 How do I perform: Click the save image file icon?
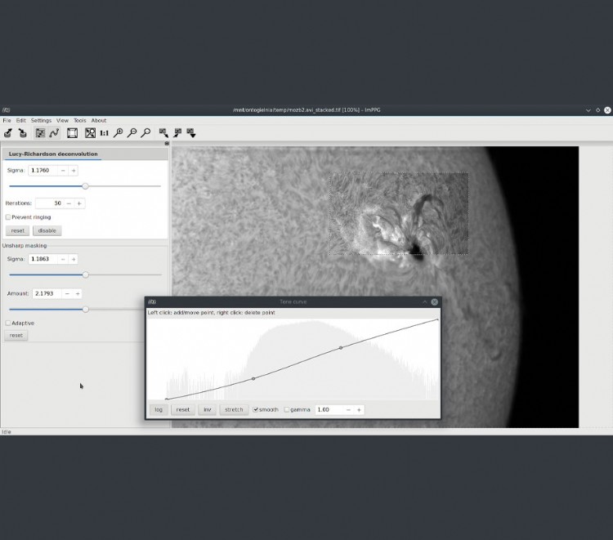click(23, 133)
